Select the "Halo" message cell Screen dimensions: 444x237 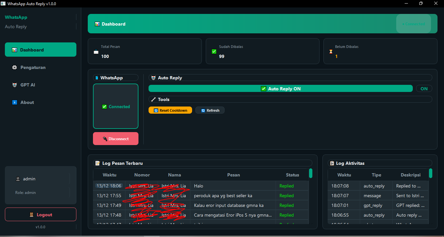[x=233, y=186]
